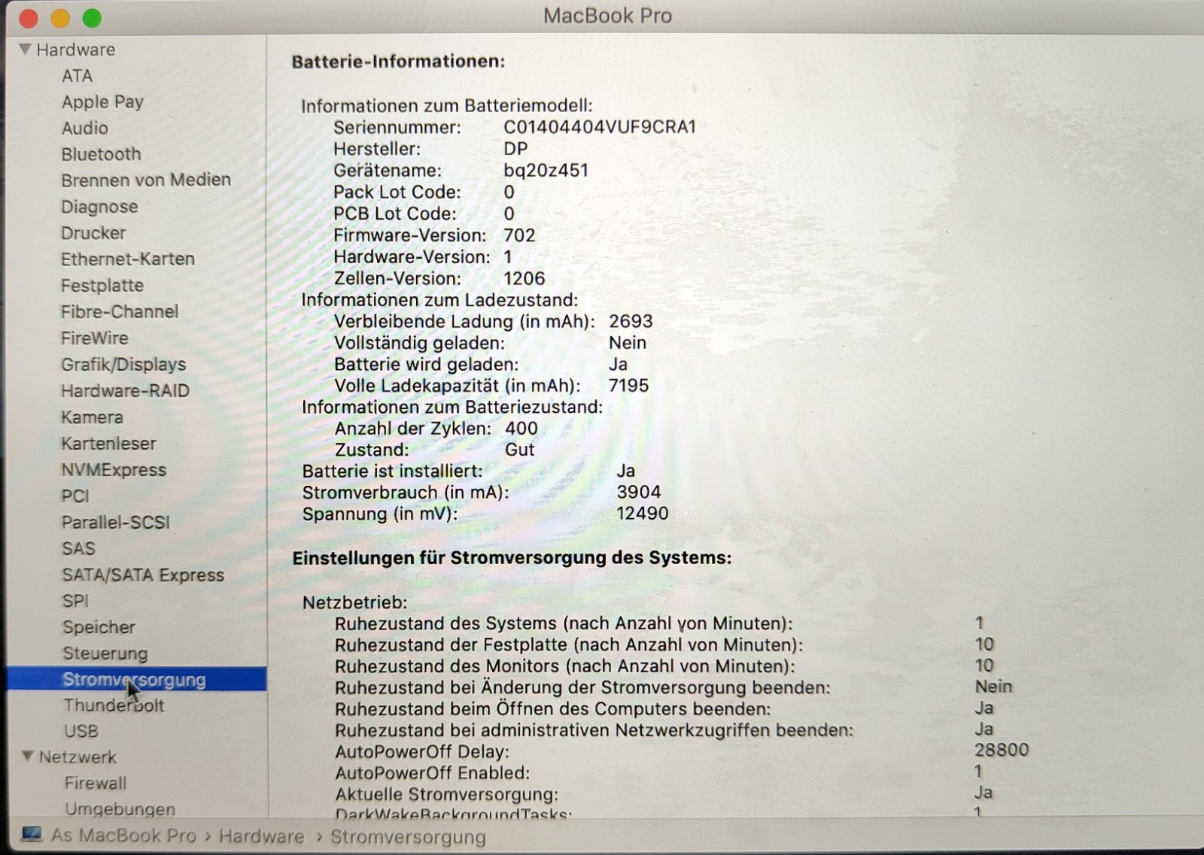Open the Audio hardware entry
This screenshot has height=855, width=1204.
click(x=84, y=128)
